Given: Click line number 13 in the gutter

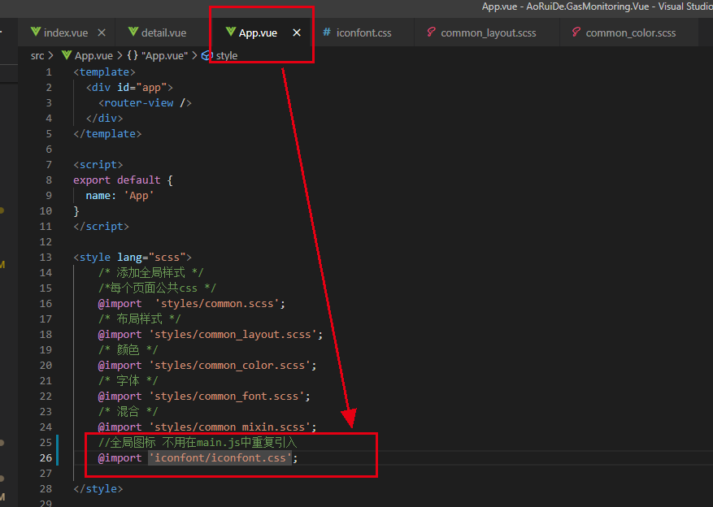Looking at the screenshot, I should point(46,257).
